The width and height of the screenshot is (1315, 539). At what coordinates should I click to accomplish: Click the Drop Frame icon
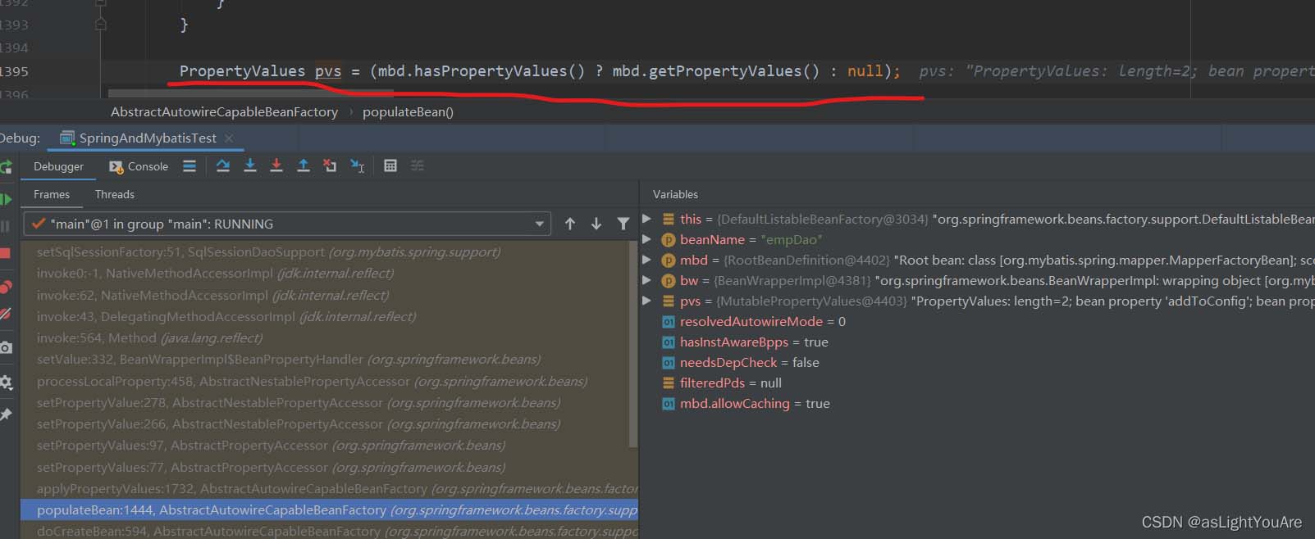330,166
